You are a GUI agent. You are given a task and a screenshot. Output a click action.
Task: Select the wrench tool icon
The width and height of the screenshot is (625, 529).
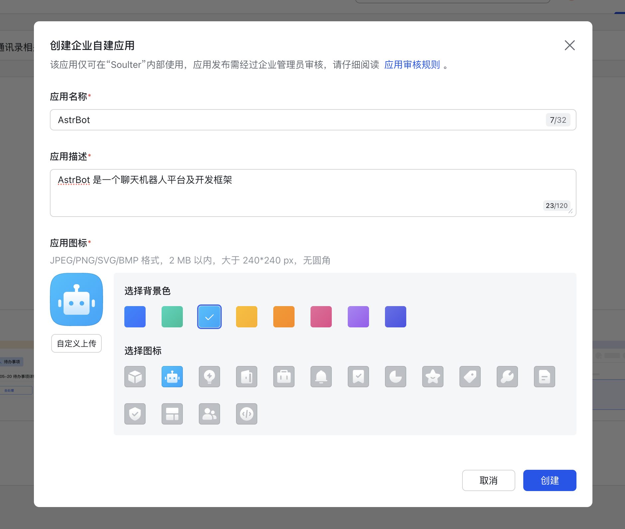pyautogui.click(x=507, y=377)
